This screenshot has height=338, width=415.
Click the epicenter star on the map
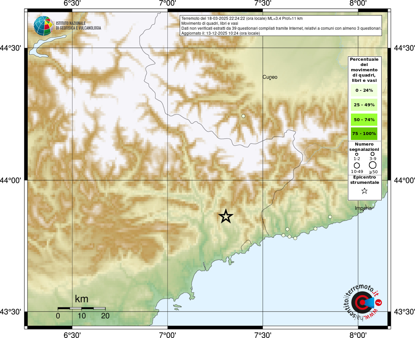click(226, 217)
